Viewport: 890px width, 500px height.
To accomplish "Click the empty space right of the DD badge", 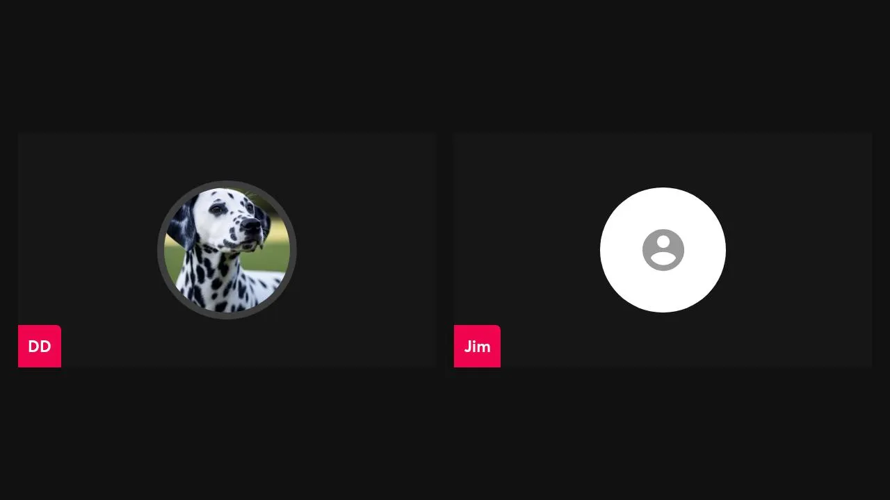I will (248, 346).
